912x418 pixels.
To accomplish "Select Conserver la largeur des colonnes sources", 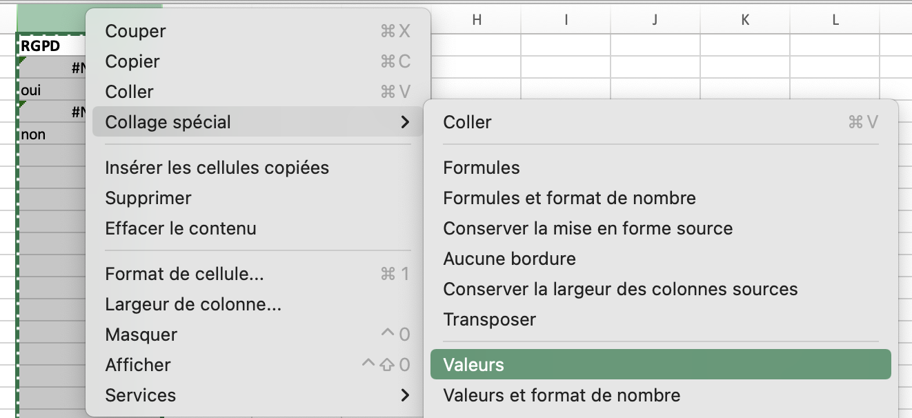I will [620, 289].
